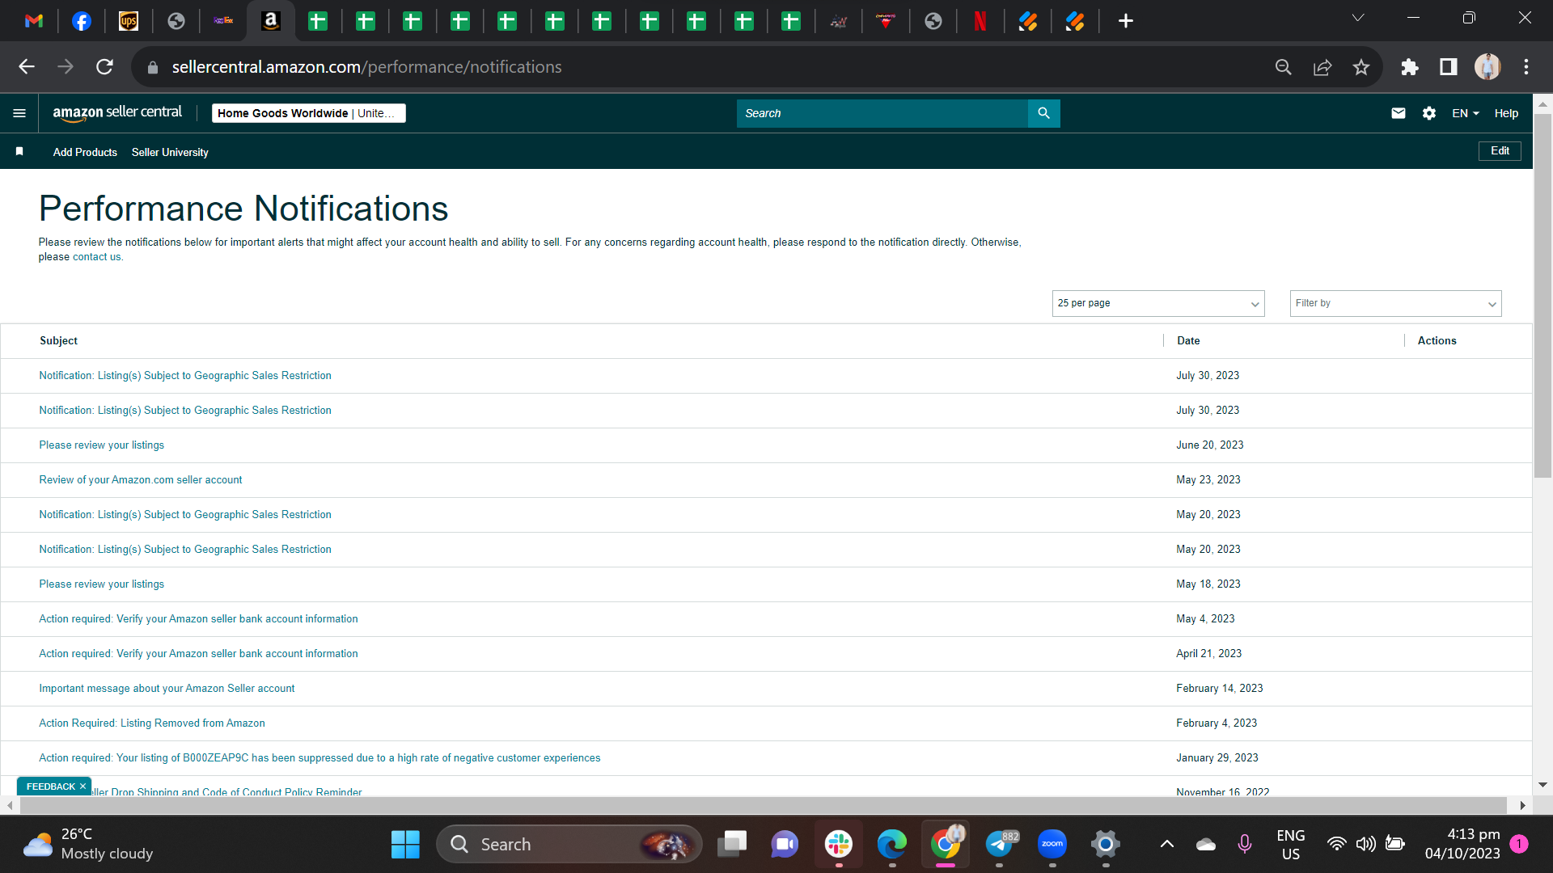Open a new browser tab
The height and width of the screenshot is (873, 1553).
click(x=1125, y=21)
